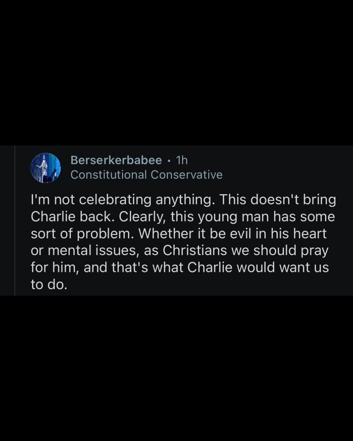Image resolution: width=353 pixels, height=441 pixels.
Task: Tap the Constitutional Conservative flair
Action: 147,175
